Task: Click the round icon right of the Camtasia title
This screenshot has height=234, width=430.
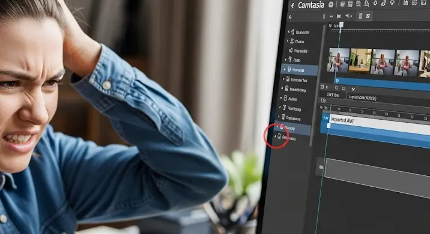Action: [331, 4]
